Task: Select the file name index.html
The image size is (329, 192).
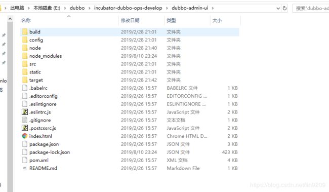Action: pos(40,136)
